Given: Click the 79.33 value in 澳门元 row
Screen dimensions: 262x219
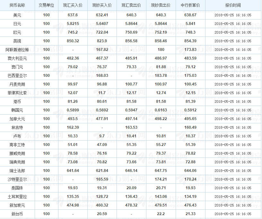Looking at the screenshot, I should [132, 67].
